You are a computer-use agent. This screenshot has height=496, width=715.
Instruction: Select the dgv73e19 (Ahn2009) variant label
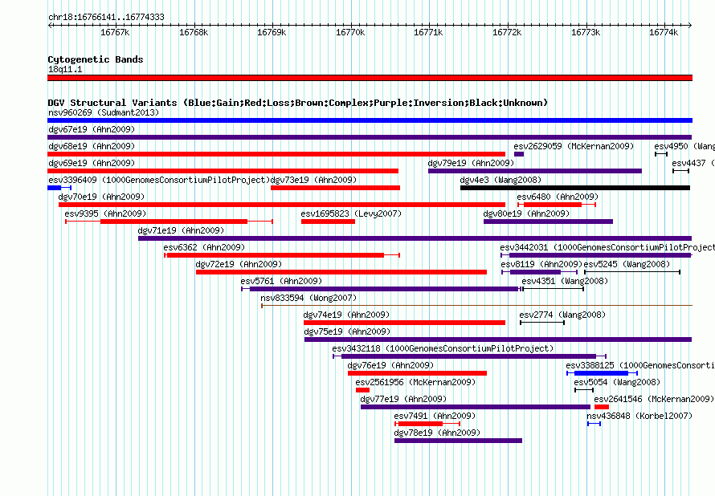314,180
